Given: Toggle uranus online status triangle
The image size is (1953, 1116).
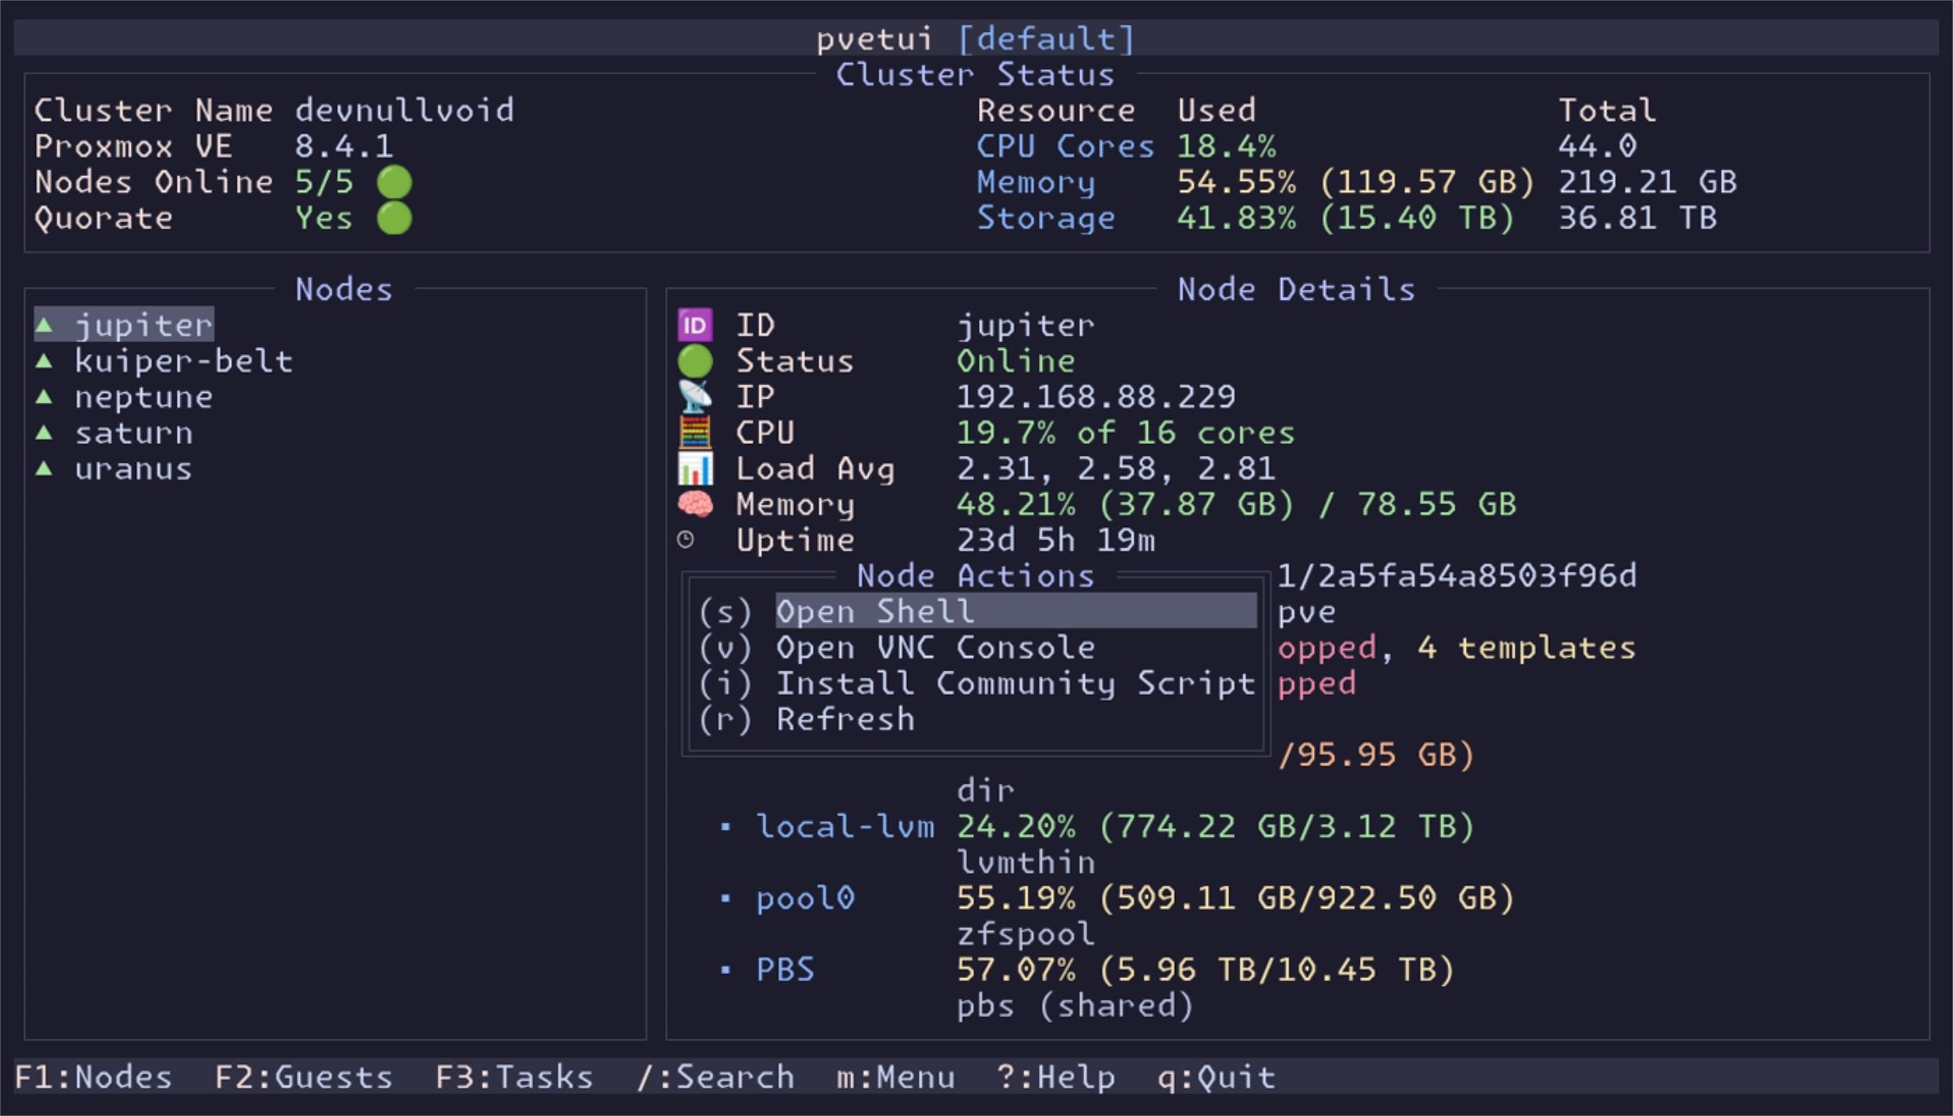Looking at the screenshot, I should [x=44, y=468].
